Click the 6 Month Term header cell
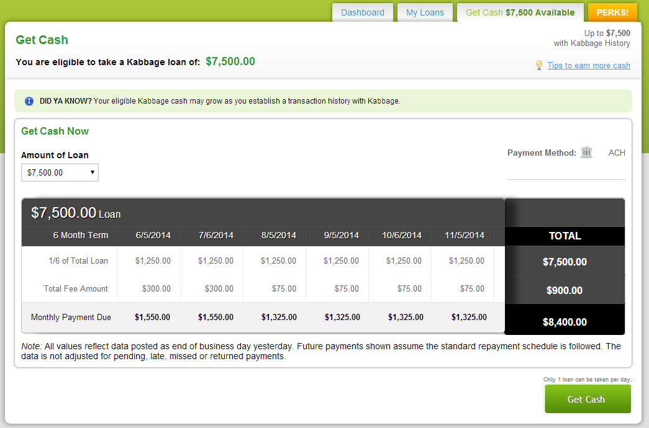 coord(80,235)
